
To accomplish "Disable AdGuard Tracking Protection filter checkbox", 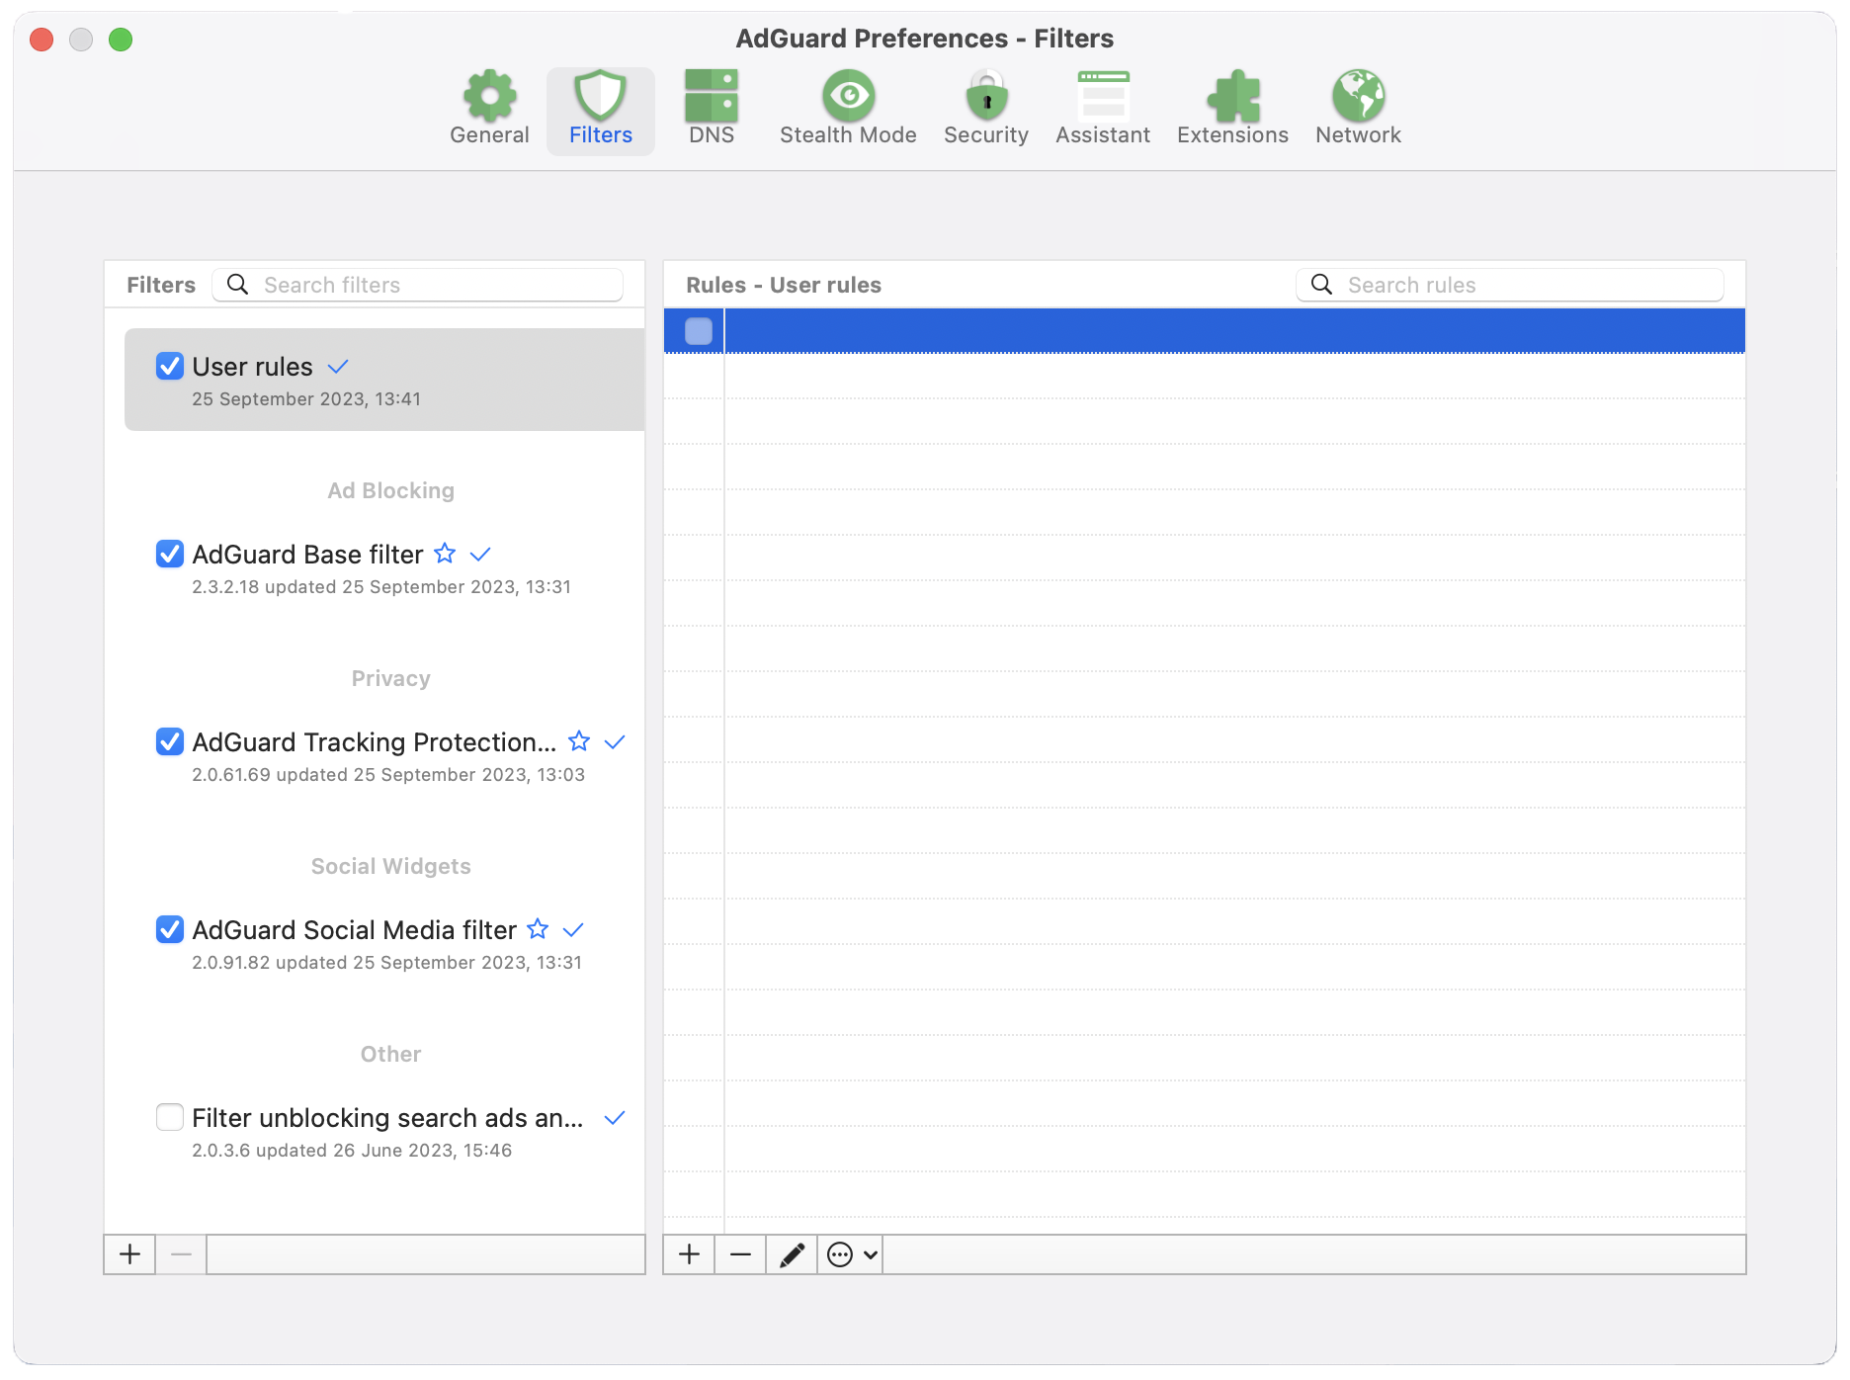I will coord(170,741).
